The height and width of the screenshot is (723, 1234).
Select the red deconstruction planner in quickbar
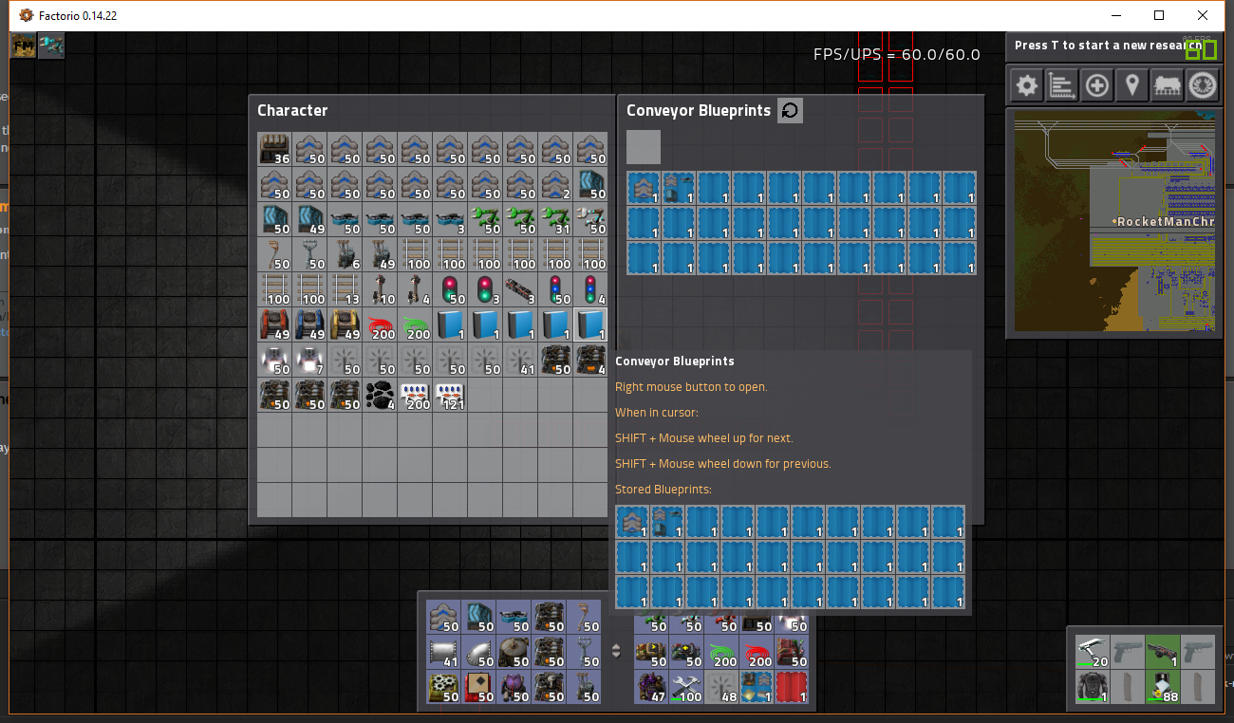point(793,687)
